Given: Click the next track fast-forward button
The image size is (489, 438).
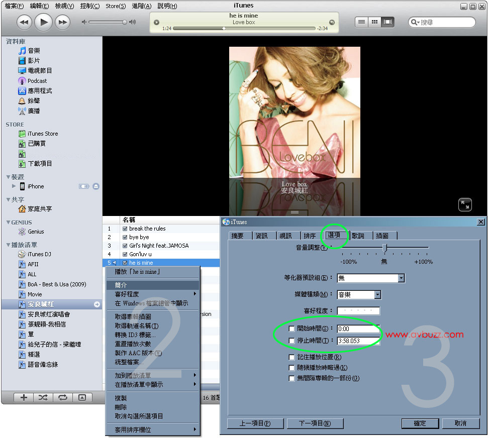Looking at the screenshot, I should 63,23.
